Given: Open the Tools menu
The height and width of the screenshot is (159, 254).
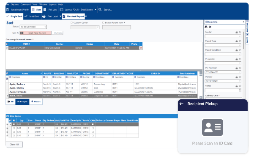Looking at the screenshot, I should [x=35, y=4].
